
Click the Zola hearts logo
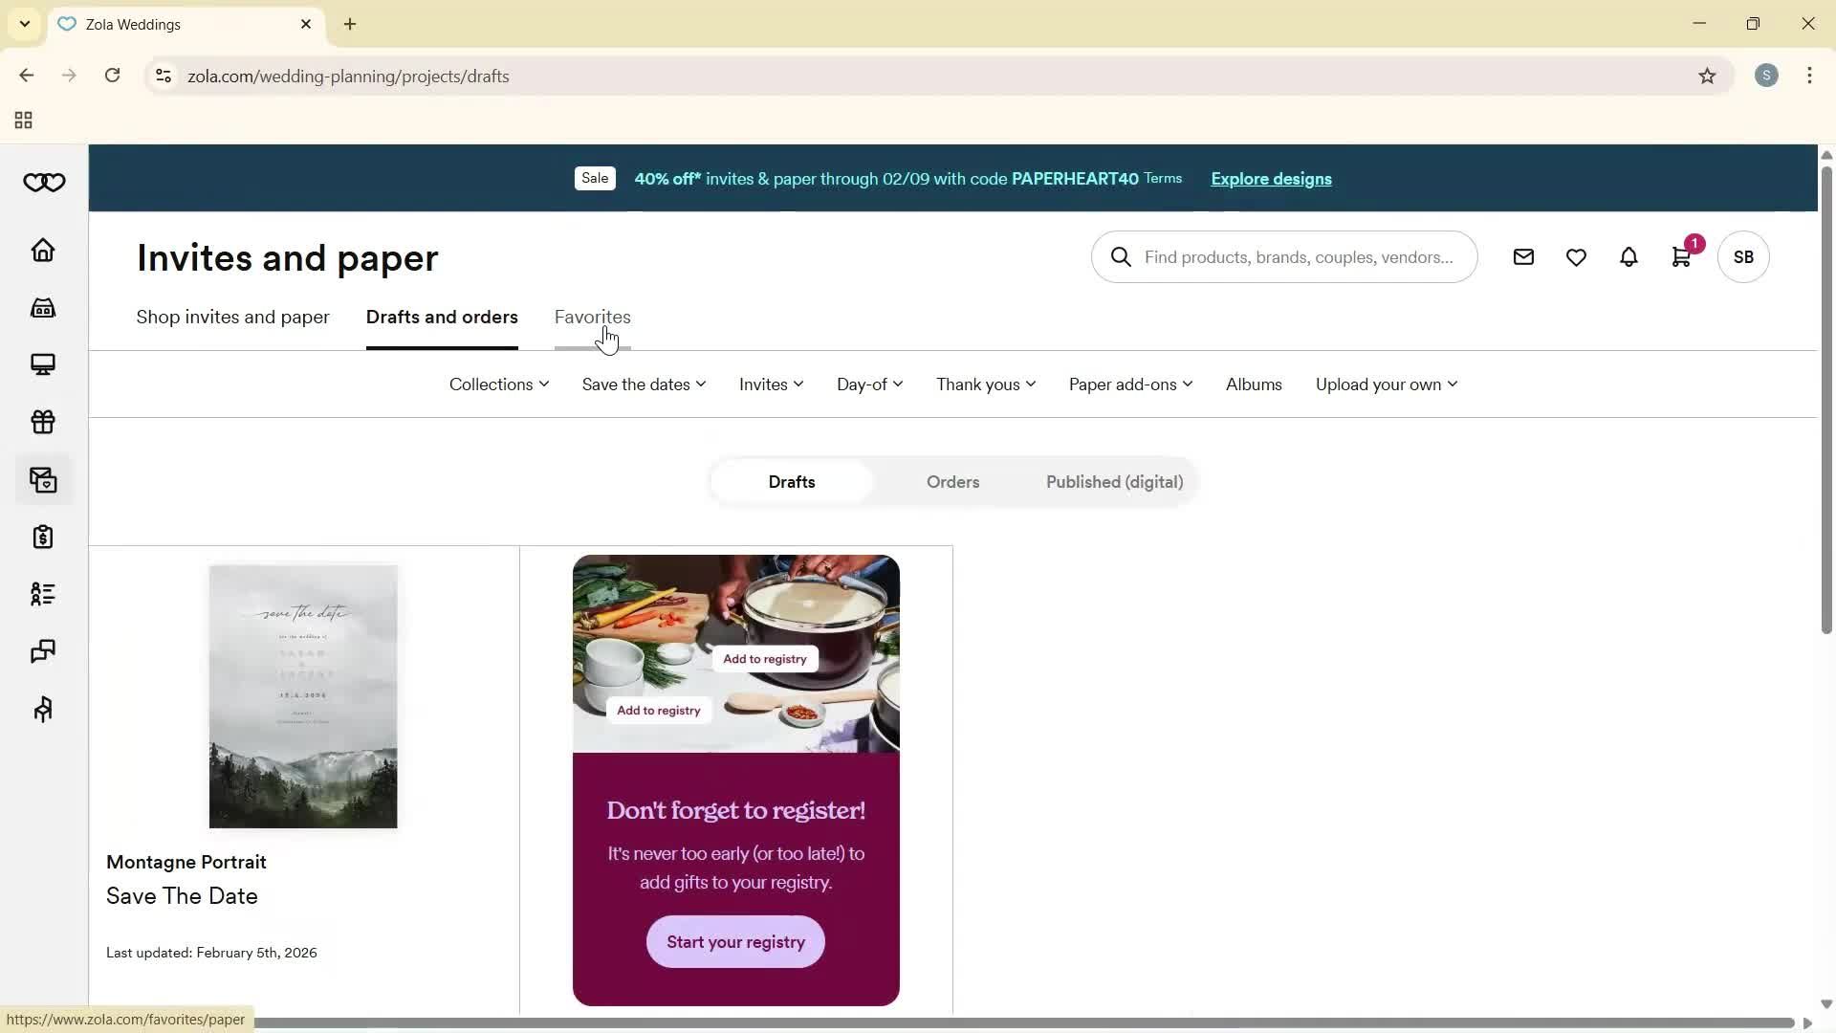[x=43, y=182]
